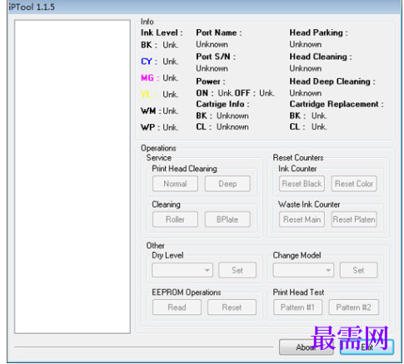Click the 'Power :' label
The image size is (404, 364).
point(211,81)
